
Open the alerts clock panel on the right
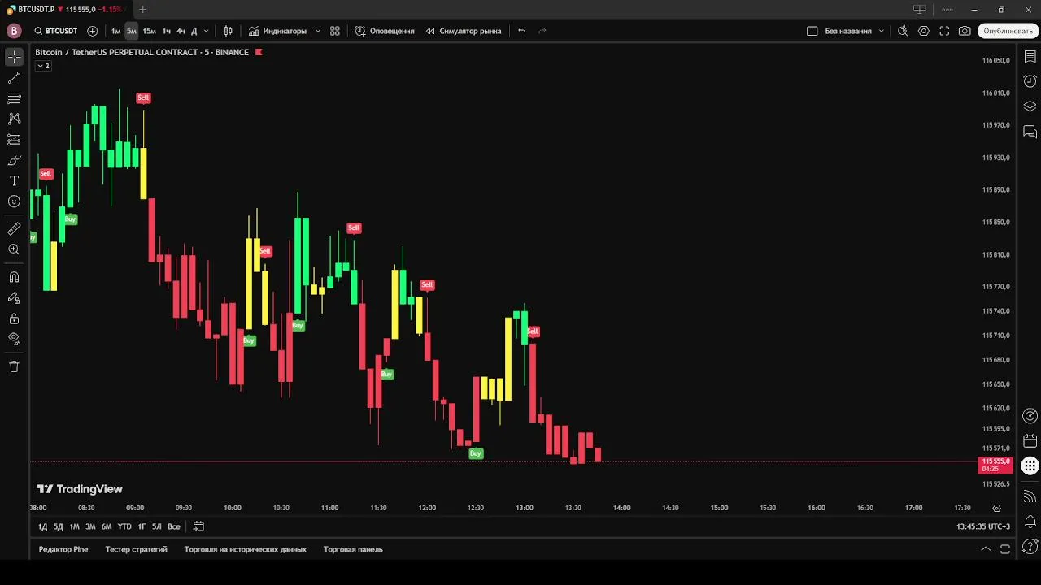(x=1030, y=81)
